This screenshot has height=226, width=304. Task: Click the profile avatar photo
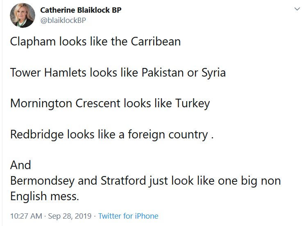click(23, 14)
